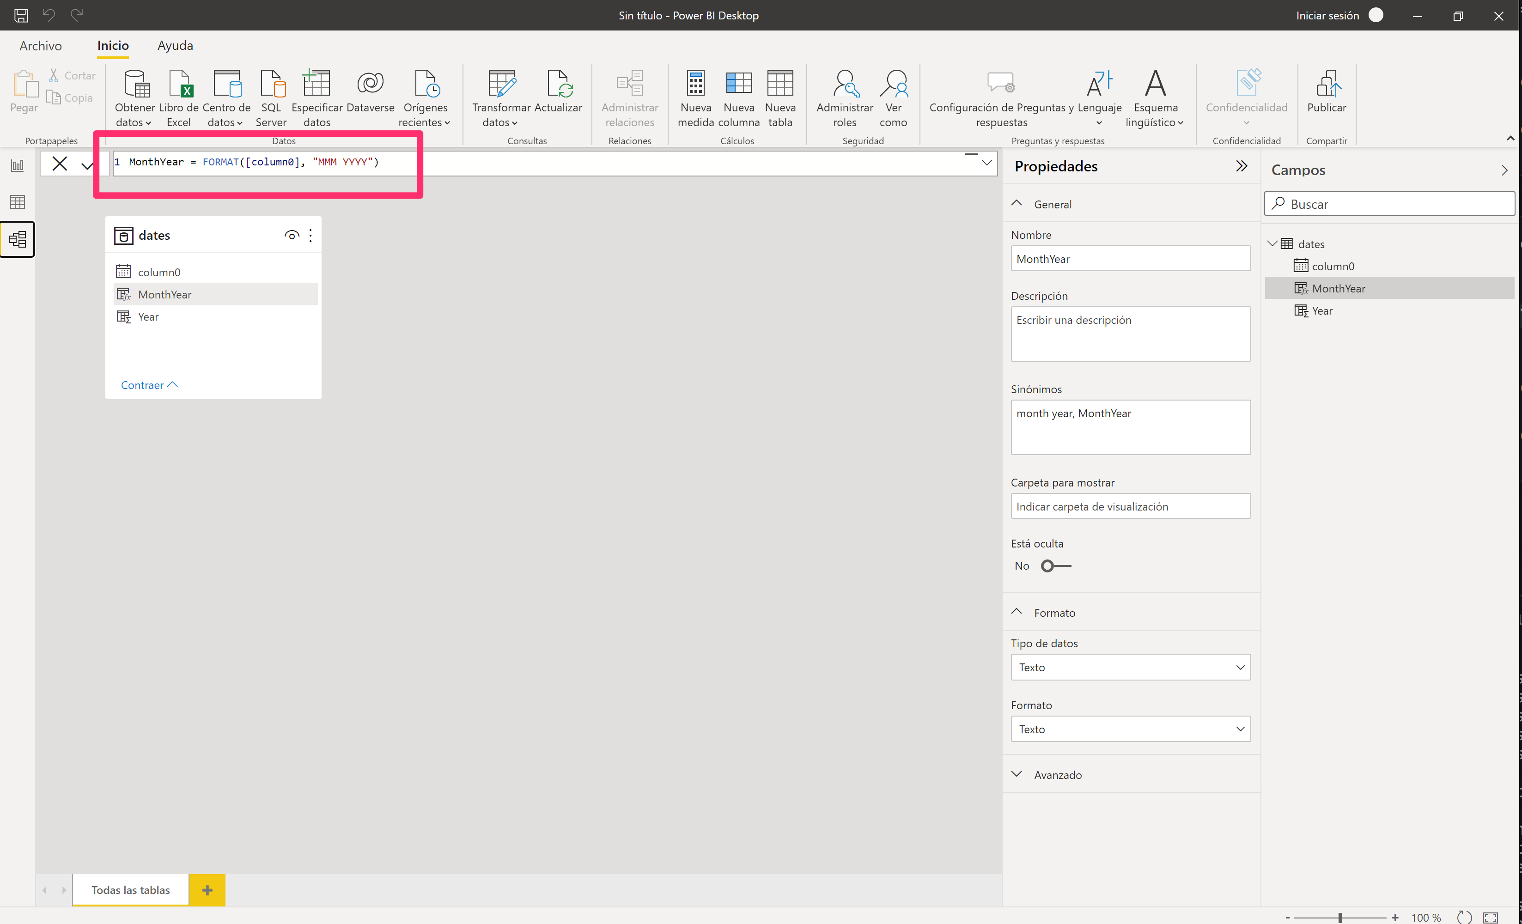Fit model to screen
1522x924 pixels.
click(1491, 917)
